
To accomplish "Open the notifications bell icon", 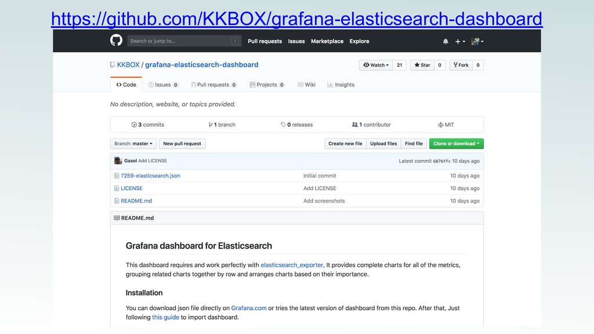I will 445,41.
